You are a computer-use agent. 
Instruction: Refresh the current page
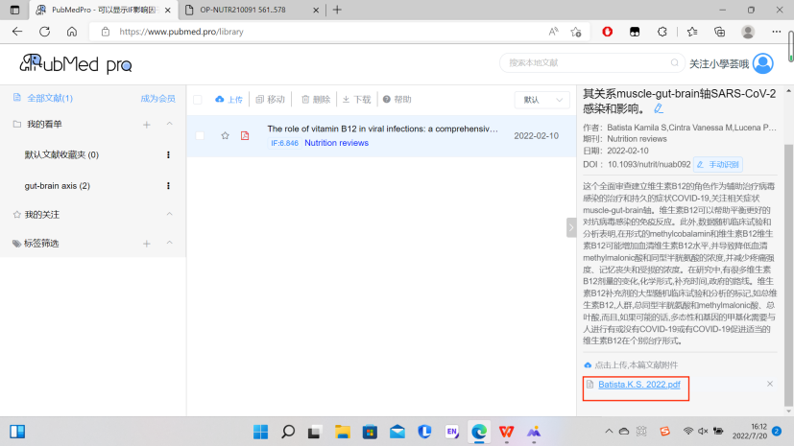tap(44, 32)
